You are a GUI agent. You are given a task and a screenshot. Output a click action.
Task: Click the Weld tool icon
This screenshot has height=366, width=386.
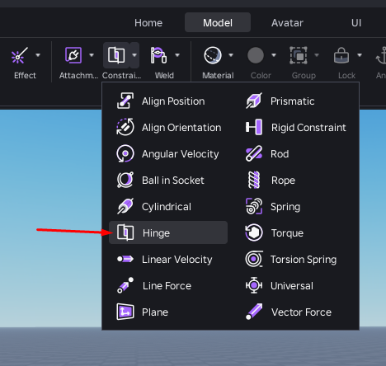tap(158, 55)
